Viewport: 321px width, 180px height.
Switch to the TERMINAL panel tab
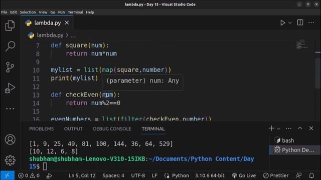pos(153,129)
